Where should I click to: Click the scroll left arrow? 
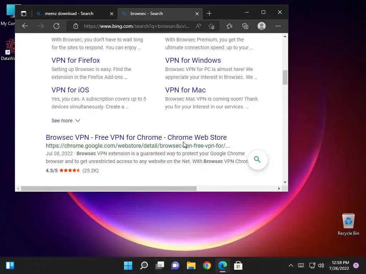pyautogui.click(x=18, y=188)
